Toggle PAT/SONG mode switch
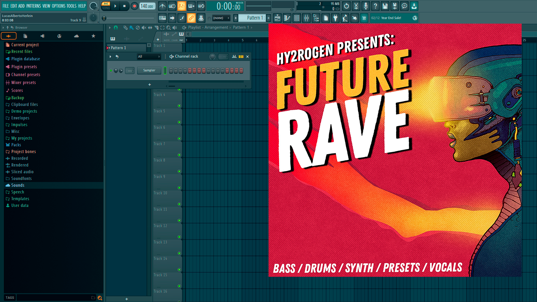The height and width of the screenshot is (302, 537). pyautogui.click(x=106, y=6)
